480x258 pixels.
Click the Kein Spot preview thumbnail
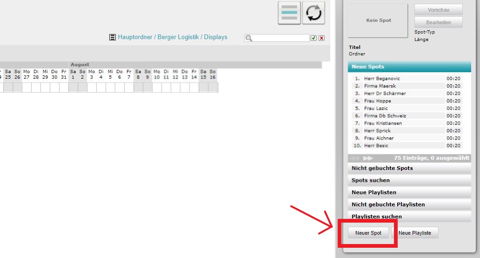coord(378,20)
